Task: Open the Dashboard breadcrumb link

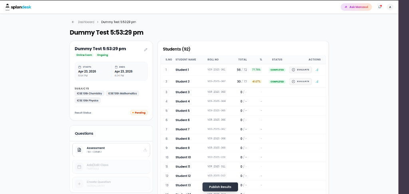Action: click(x=86, y=22)
